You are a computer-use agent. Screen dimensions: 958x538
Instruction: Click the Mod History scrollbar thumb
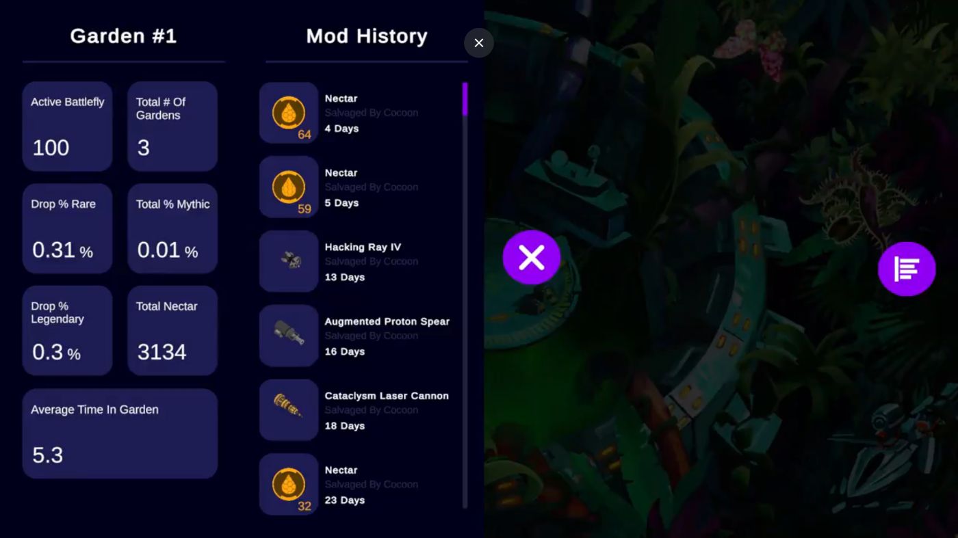pyautogui.click(x=465, y=99)
